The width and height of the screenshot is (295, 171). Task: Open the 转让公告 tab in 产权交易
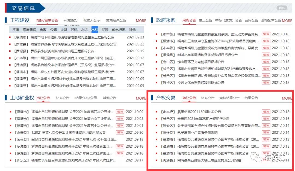(189, 98)
